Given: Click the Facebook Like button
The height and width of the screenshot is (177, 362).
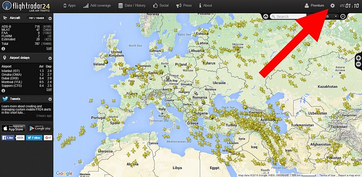Looking at the screenshot, I should coord(8,138).
